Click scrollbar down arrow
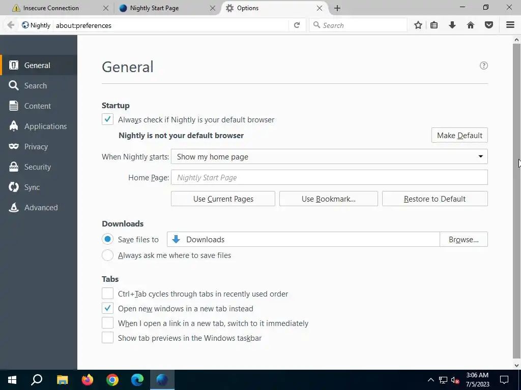521x390 pixels. pos(516,366)
